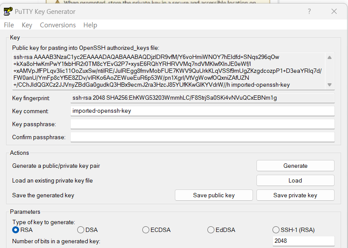This screenshot has width=348, height=248.
Task: Open the Key menu
Action: tap(27, 25)
